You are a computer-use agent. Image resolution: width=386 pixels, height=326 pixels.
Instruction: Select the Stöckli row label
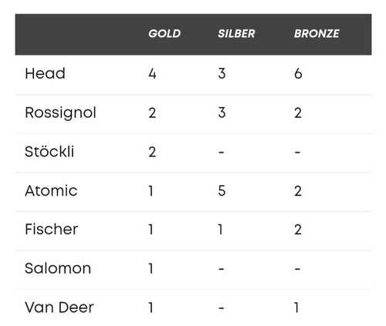49,152
